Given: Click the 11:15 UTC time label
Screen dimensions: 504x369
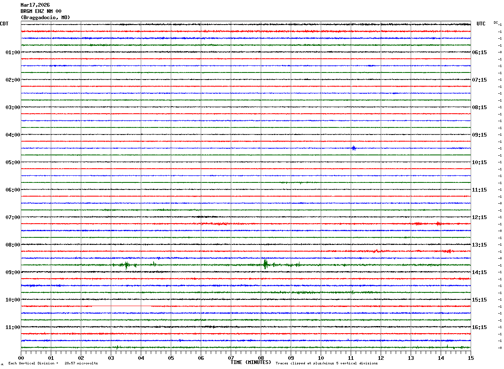Looking at the screenshot, I should tap(479, 189).
